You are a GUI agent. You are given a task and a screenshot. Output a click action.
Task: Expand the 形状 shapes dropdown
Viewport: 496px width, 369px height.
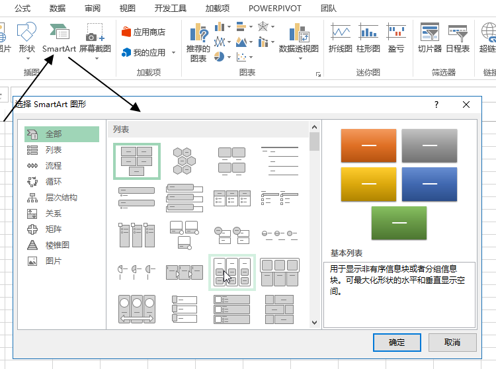[26, 58]
